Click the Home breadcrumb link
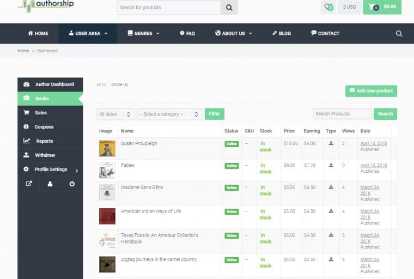 [x=23, y=51]
